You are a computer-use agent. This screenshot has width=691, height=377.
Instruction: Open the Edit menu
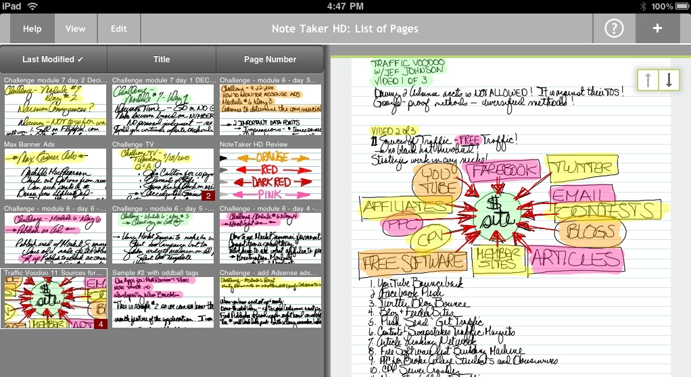[x=119, y=29]
